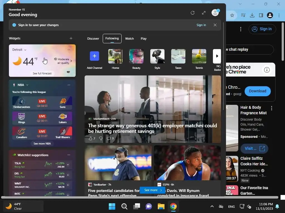Open Cavaliers vs Trail Blazers game
Viewport: 285px width, 213px height.
[42, 133]
